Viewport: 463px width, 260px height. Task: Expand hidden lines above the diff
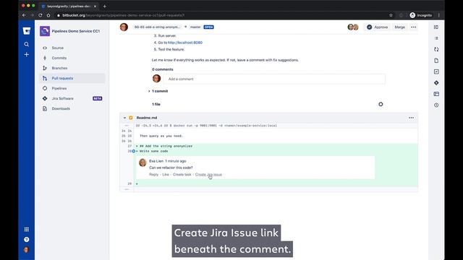click(x=127, y=126)
